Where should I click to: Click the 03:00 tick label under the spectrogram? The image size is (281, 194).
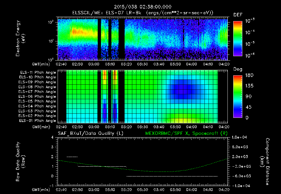pos(94,64)
